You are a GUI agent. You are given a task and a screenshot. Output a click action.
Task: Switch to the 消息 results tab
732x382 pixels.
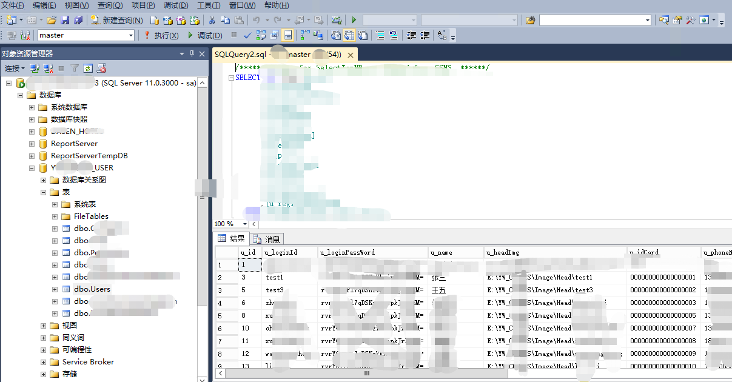(267, 238)
